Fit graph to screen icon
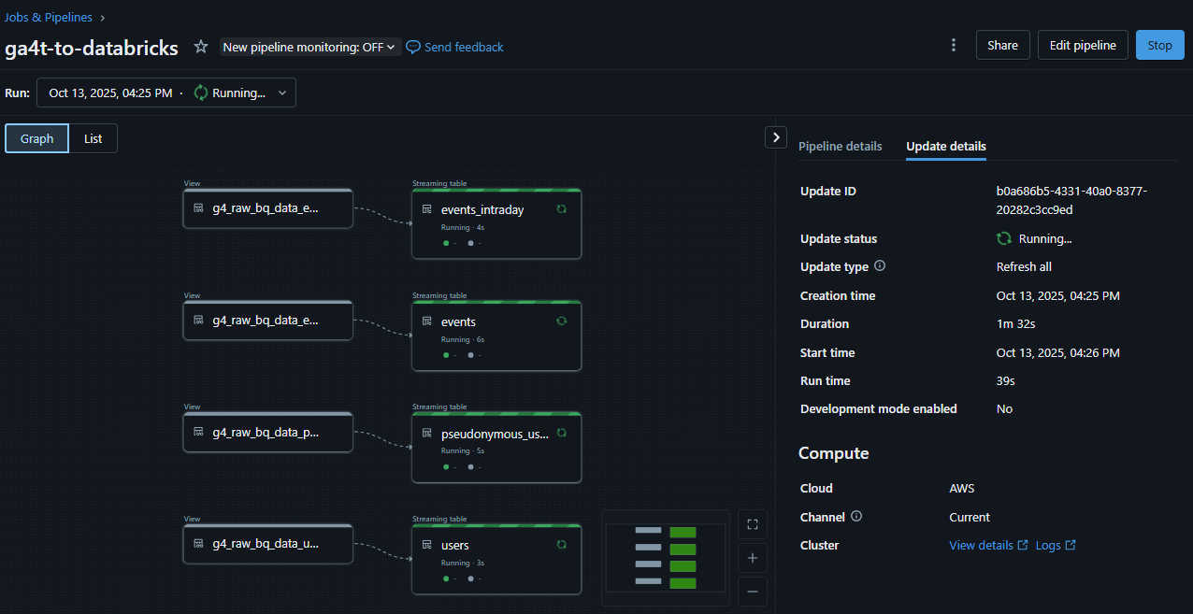 point(753,524)
